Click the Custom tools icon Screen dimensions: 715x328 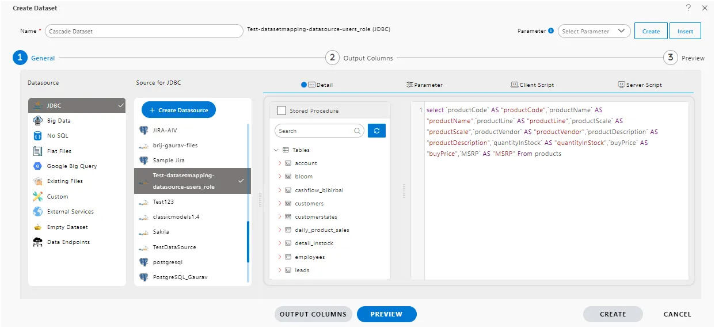37,196
